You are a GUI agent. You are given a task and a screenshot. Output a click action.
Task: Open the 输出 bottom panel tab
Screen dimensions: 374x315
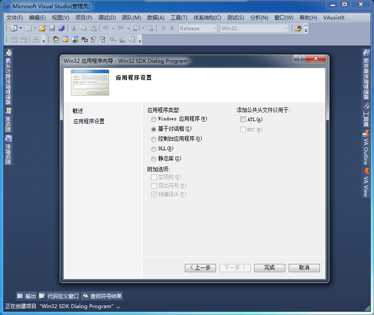[26, 296]
